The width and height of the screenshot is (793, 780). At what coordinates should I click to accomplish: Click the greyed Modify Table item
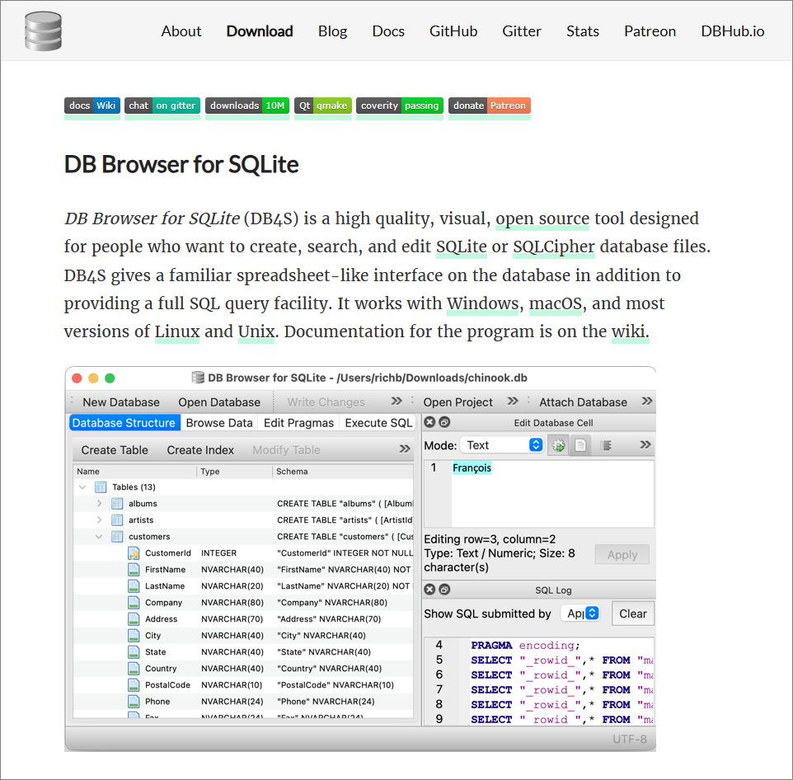pyautogui.click(x=286, y=450)
